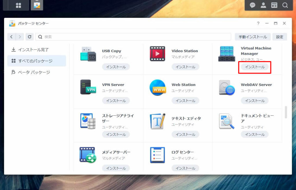Install WebDAV Server
Screen dimensions: 296x190
click(255, 101)
